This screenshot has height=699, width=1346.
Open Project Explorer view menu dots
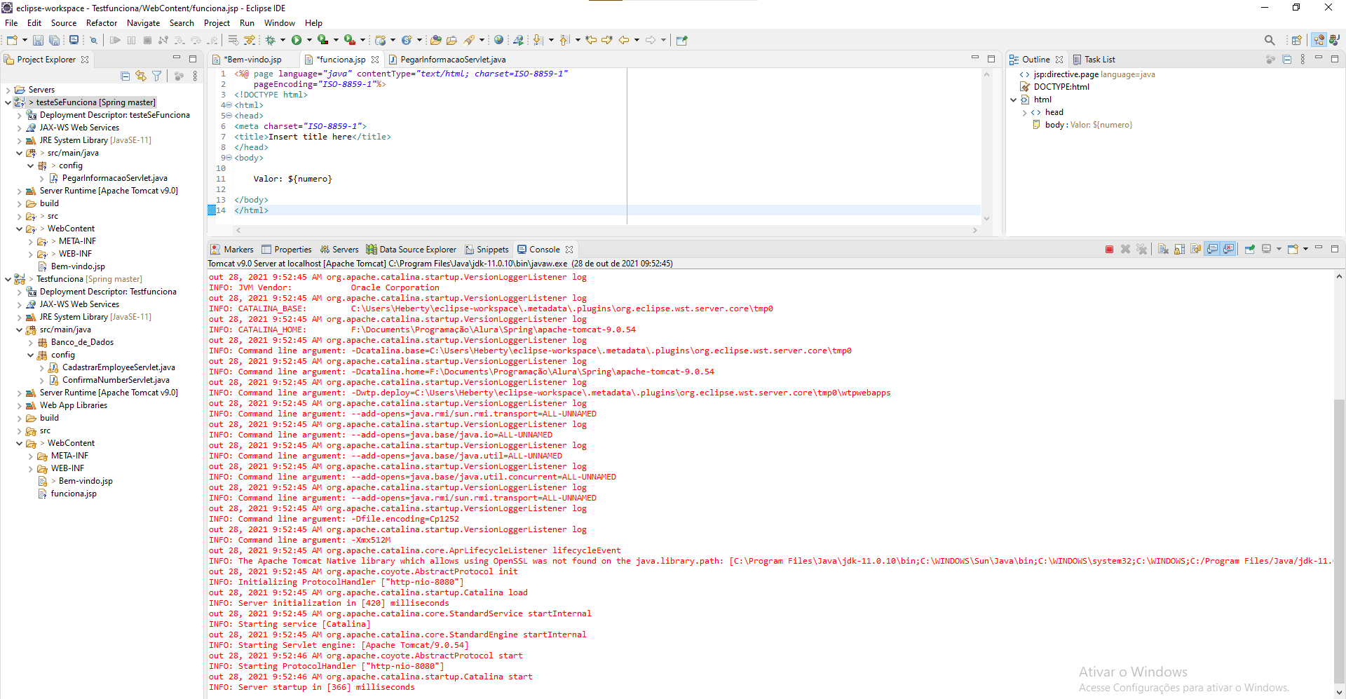pyautogui.click(x=195, y=76)
